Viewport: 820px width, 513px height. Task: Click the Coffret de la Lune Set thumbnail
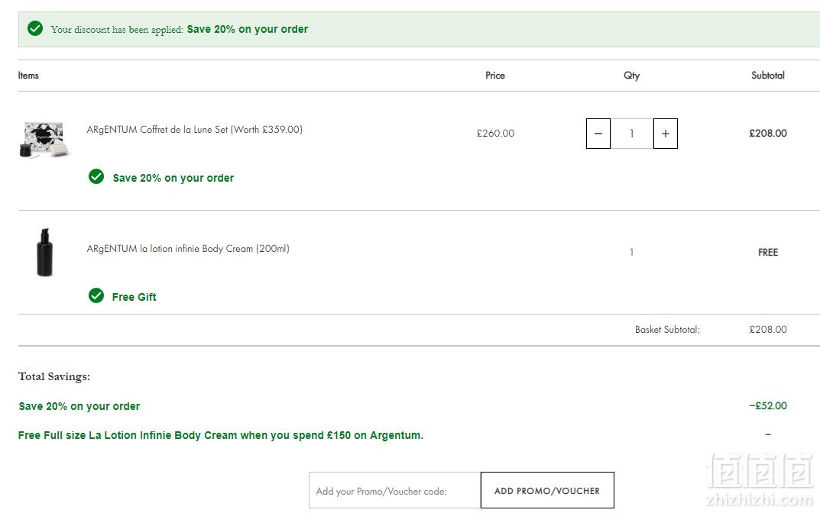pyautogui.click(x=44, y=140)
